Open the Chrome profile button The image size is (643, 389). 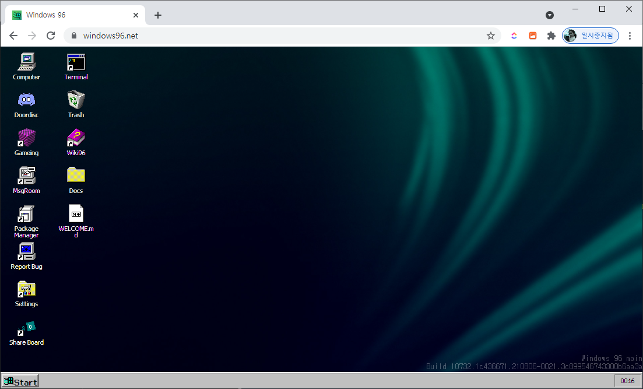tap(590, 36)
